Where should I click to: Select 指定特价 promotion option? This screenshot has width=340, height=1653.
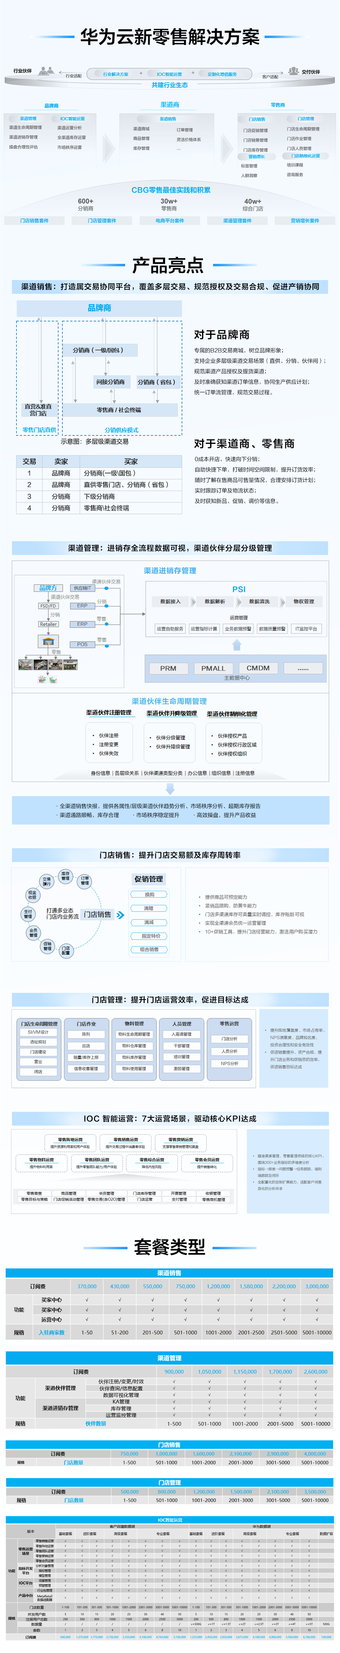pos(149,936)
